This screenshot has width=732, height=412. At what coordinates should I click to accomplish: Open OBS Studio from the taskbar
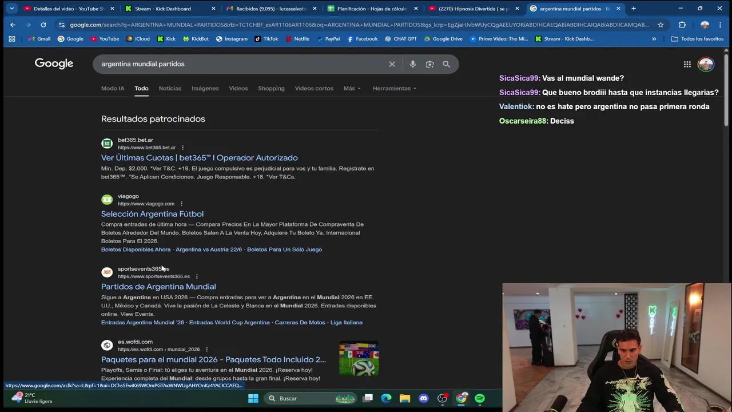[442, 398]
